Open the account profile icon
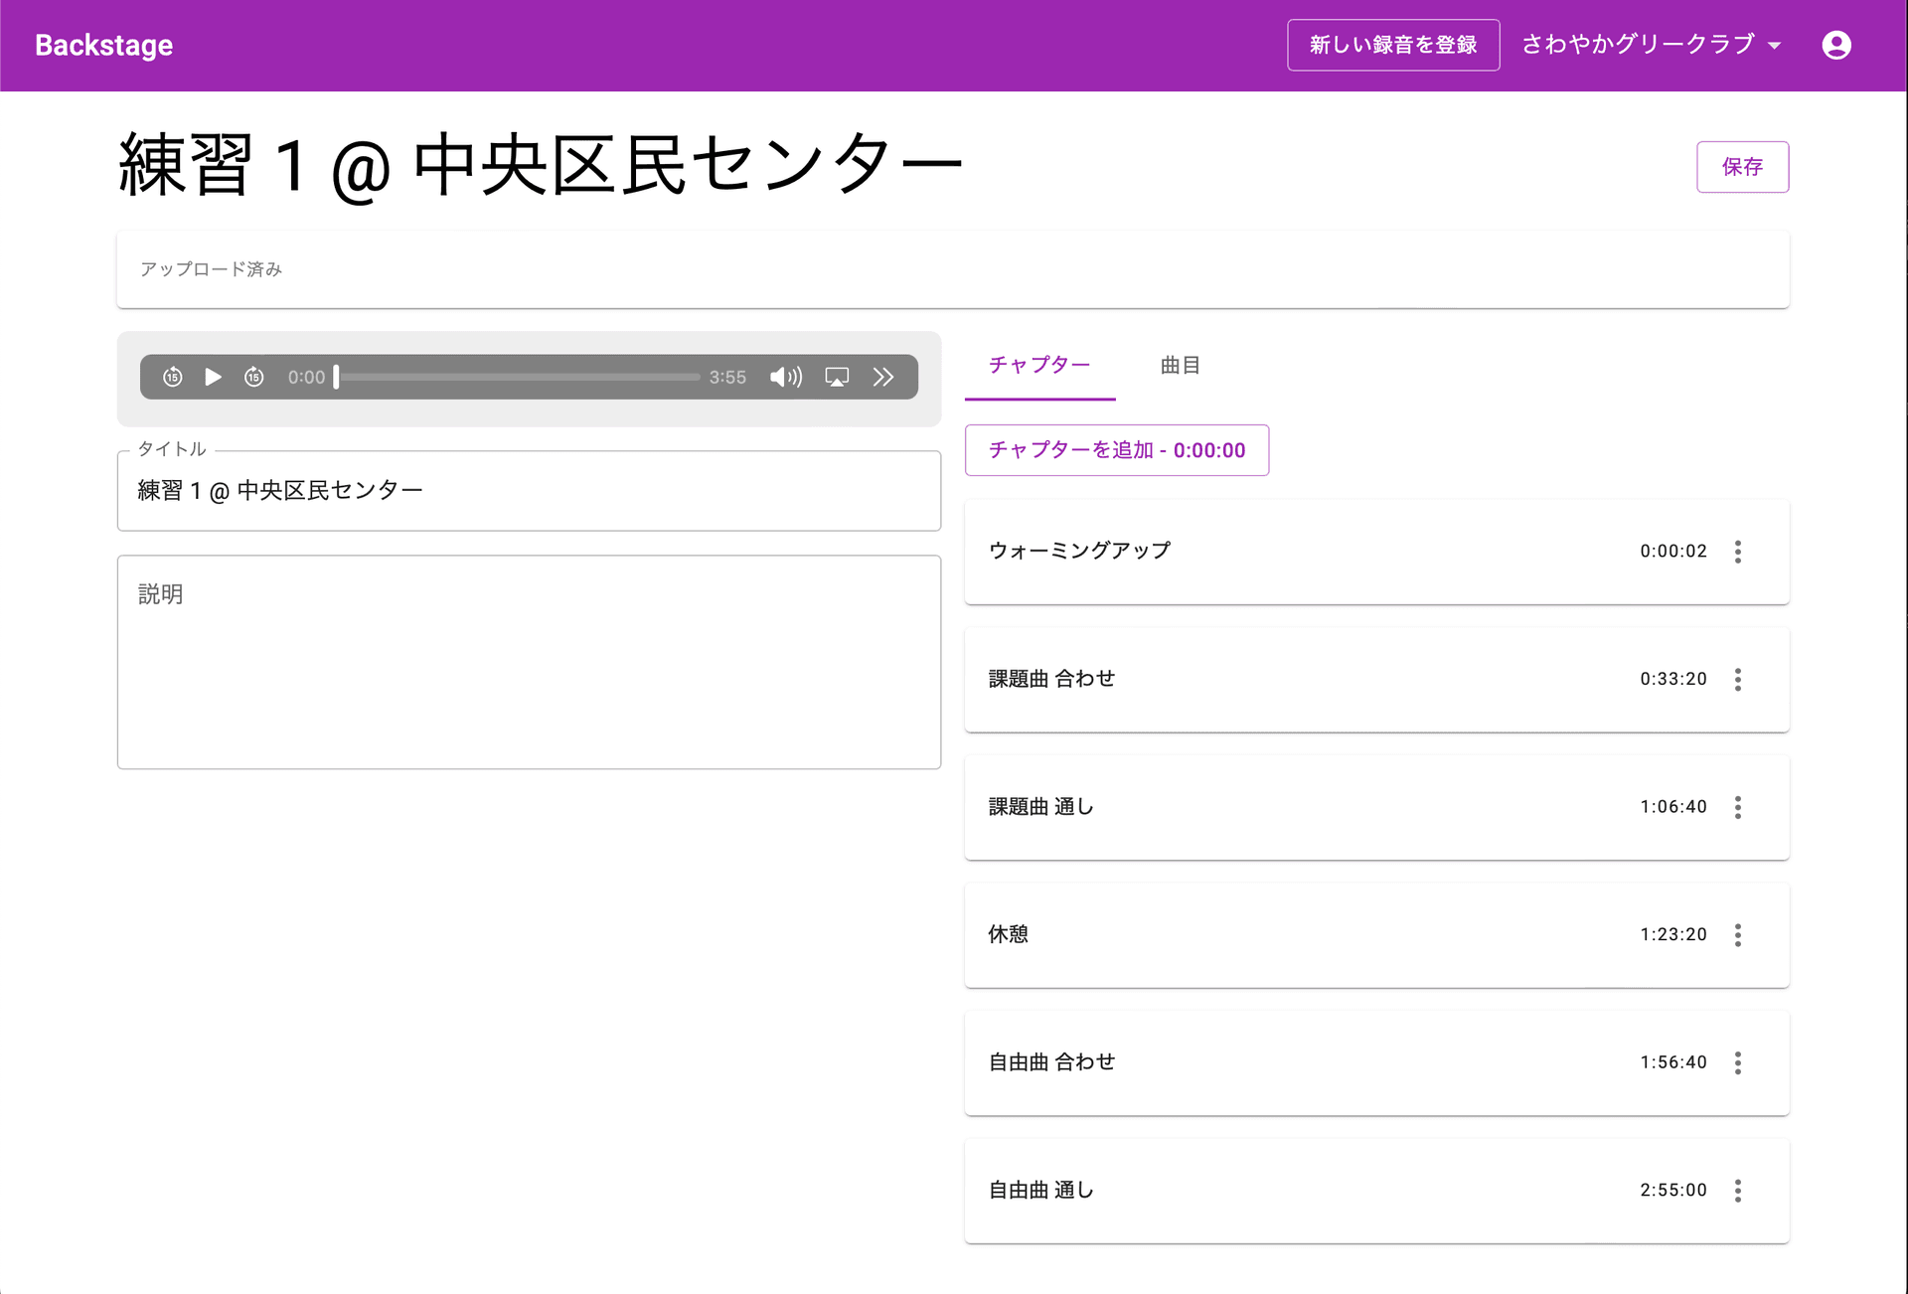Screen dimensions: 1908x1294 click(1836, 45)
